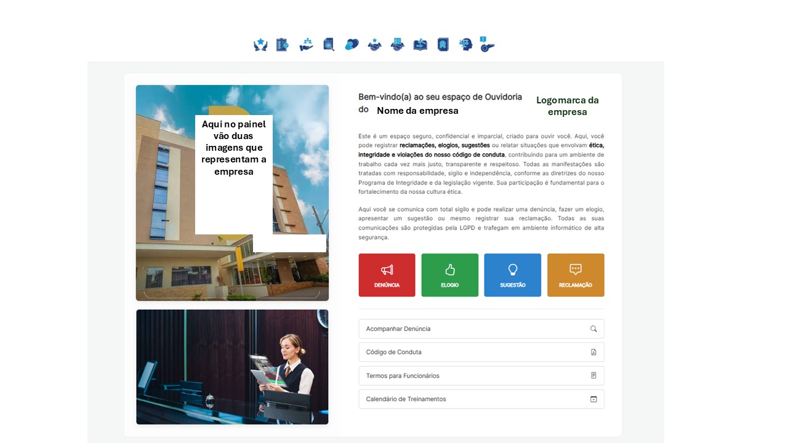
Task: Click the hands holding star icon
Action: [x=260, y=44]
